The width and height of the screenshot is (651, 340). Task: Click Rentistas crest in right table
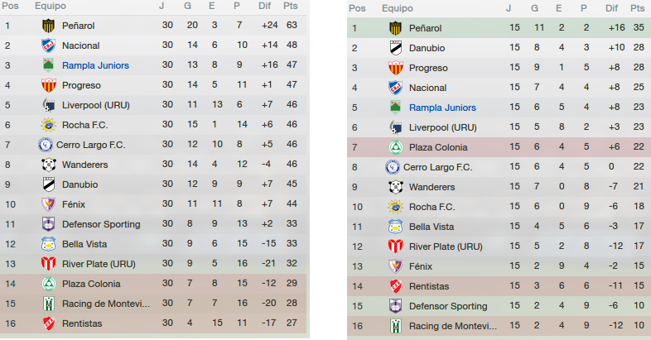[x=396, y=286]
